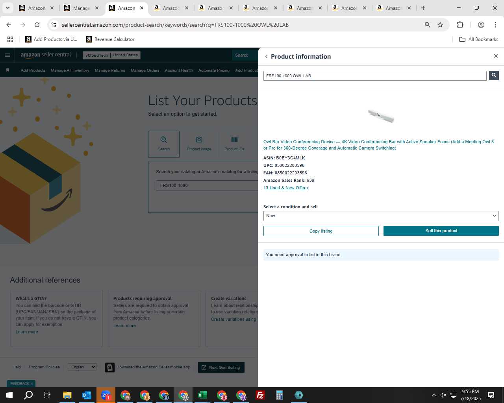Close the Product information panel
The height and width of the screenshot is (403, 504).
click(x=496, y=56)
